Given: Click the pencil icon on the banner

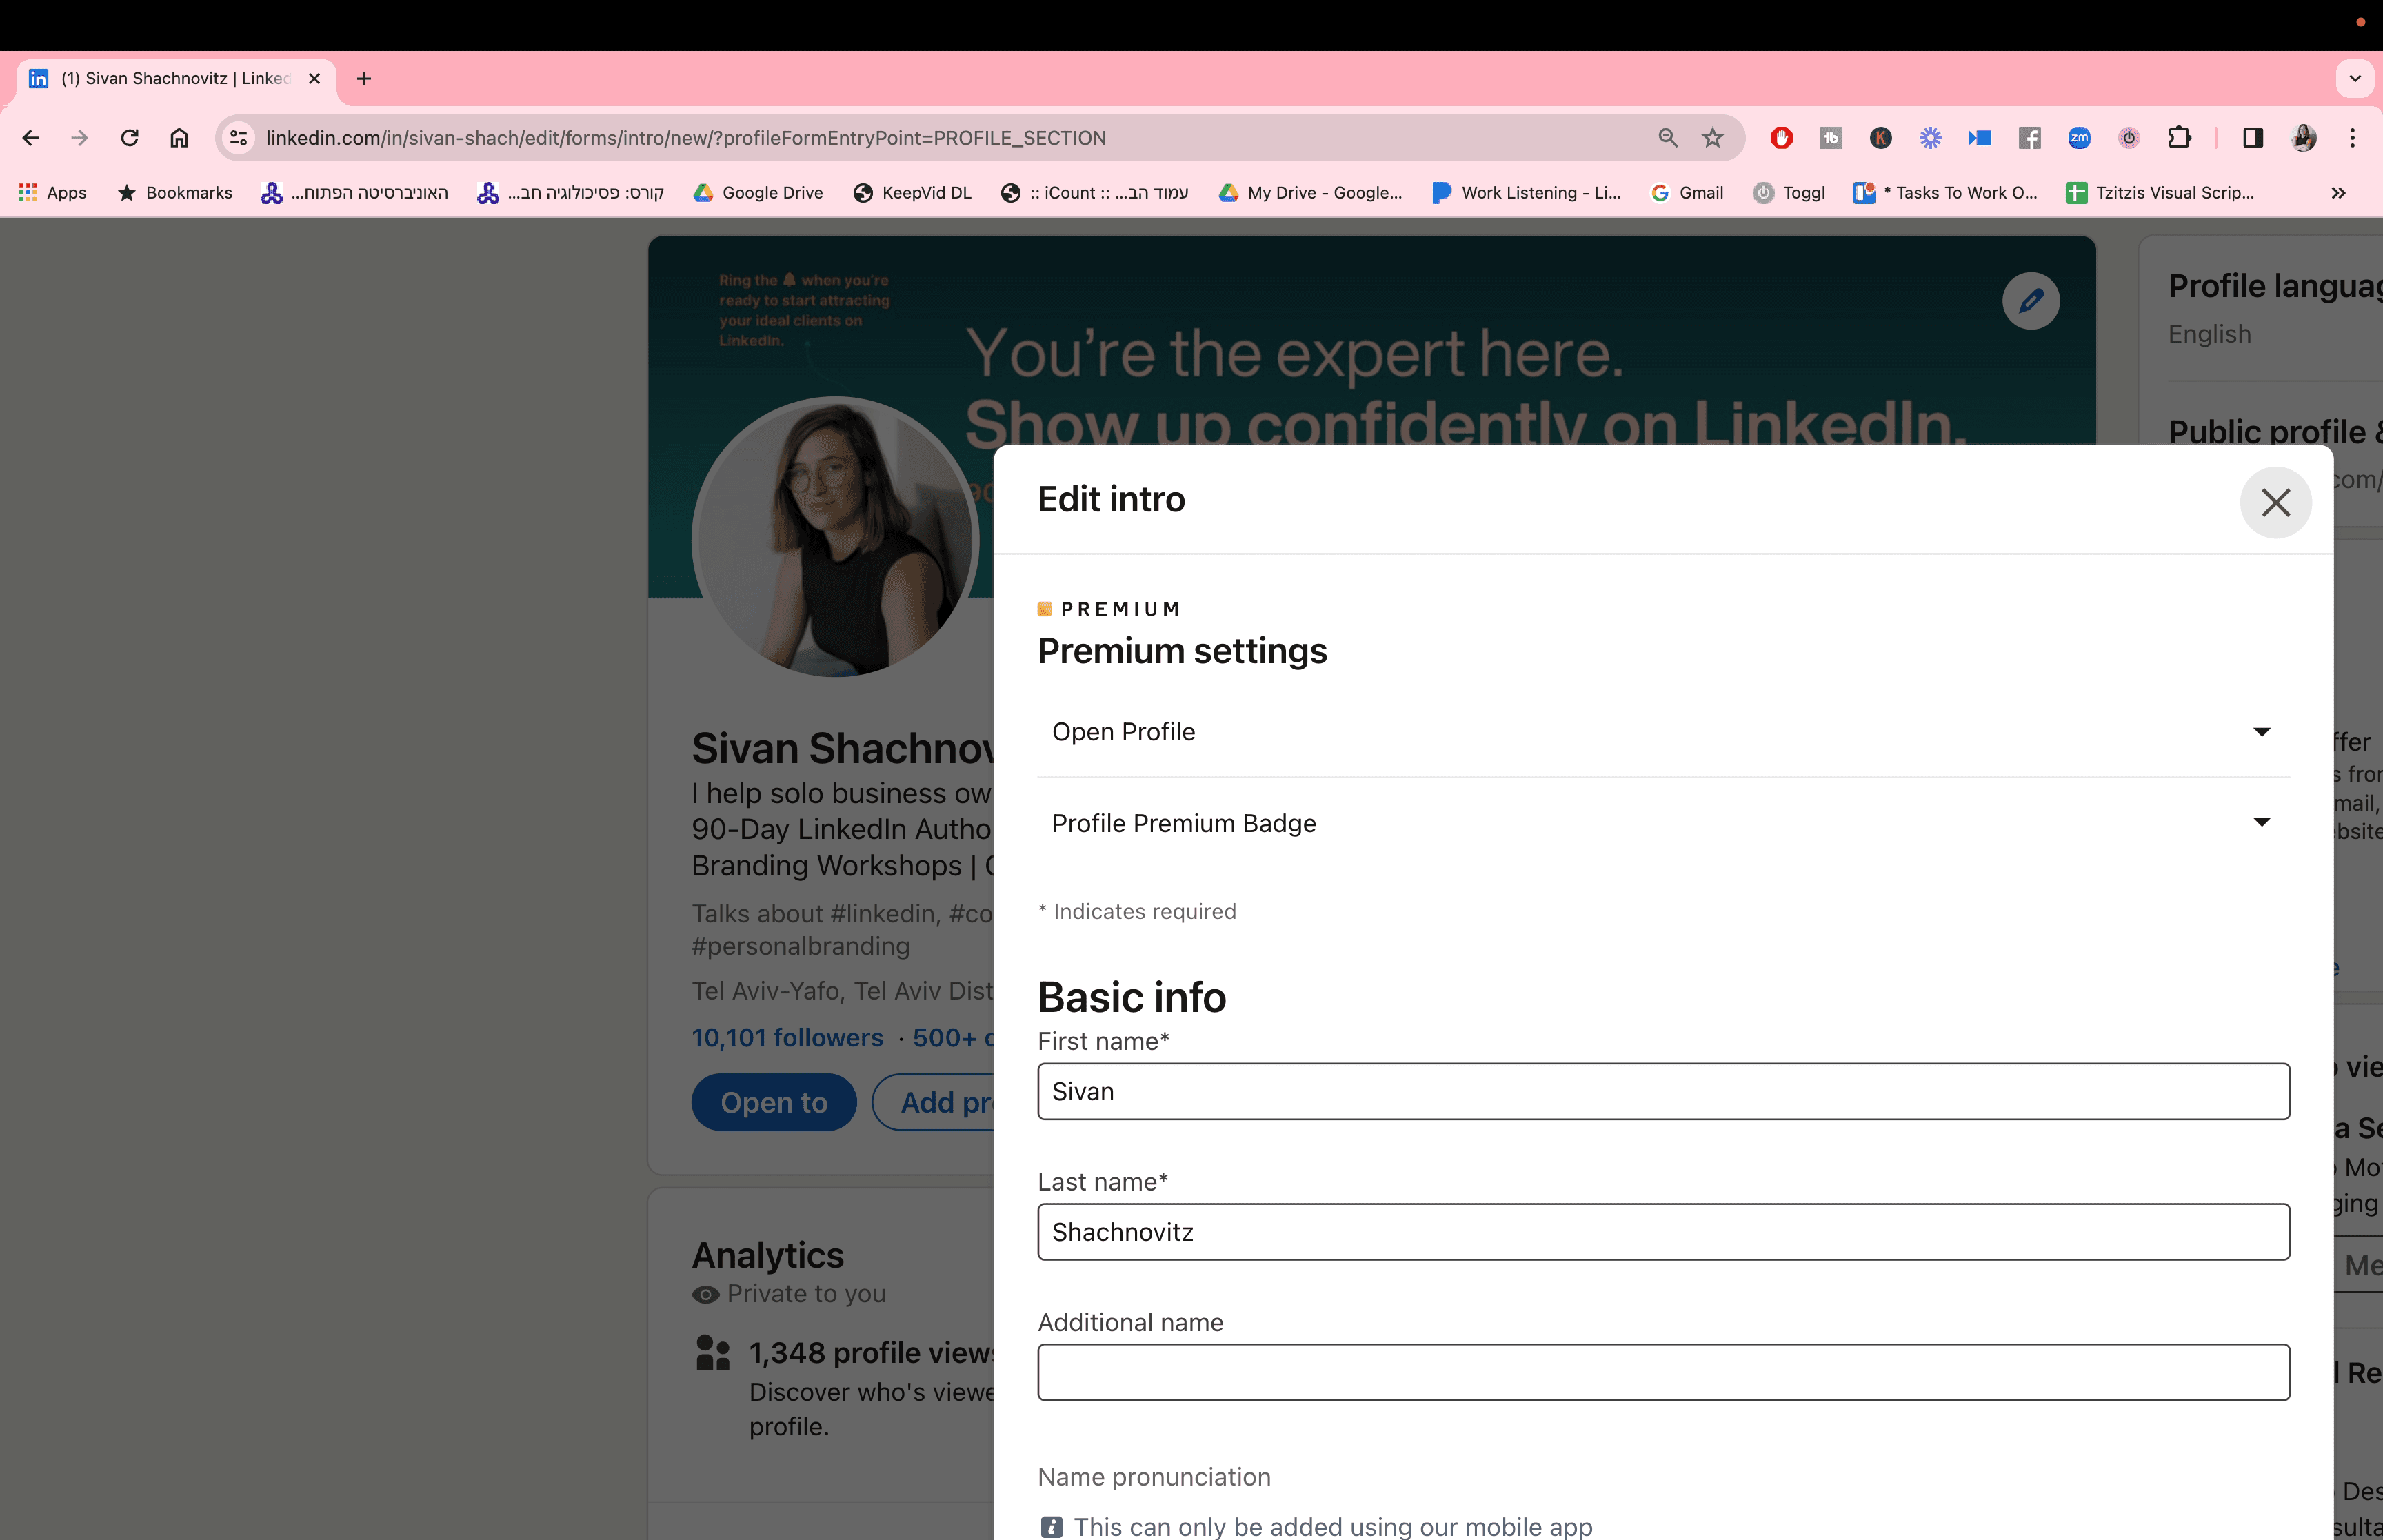Looking at the screenshot, I should (2030, 300).
